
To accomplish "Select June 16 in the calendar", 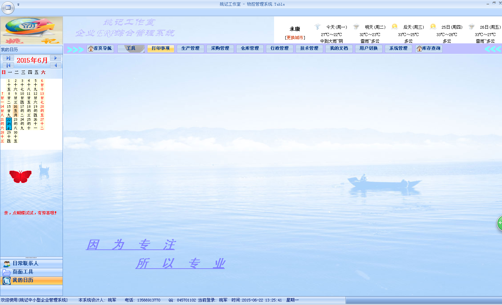I will tap(15, 111).
